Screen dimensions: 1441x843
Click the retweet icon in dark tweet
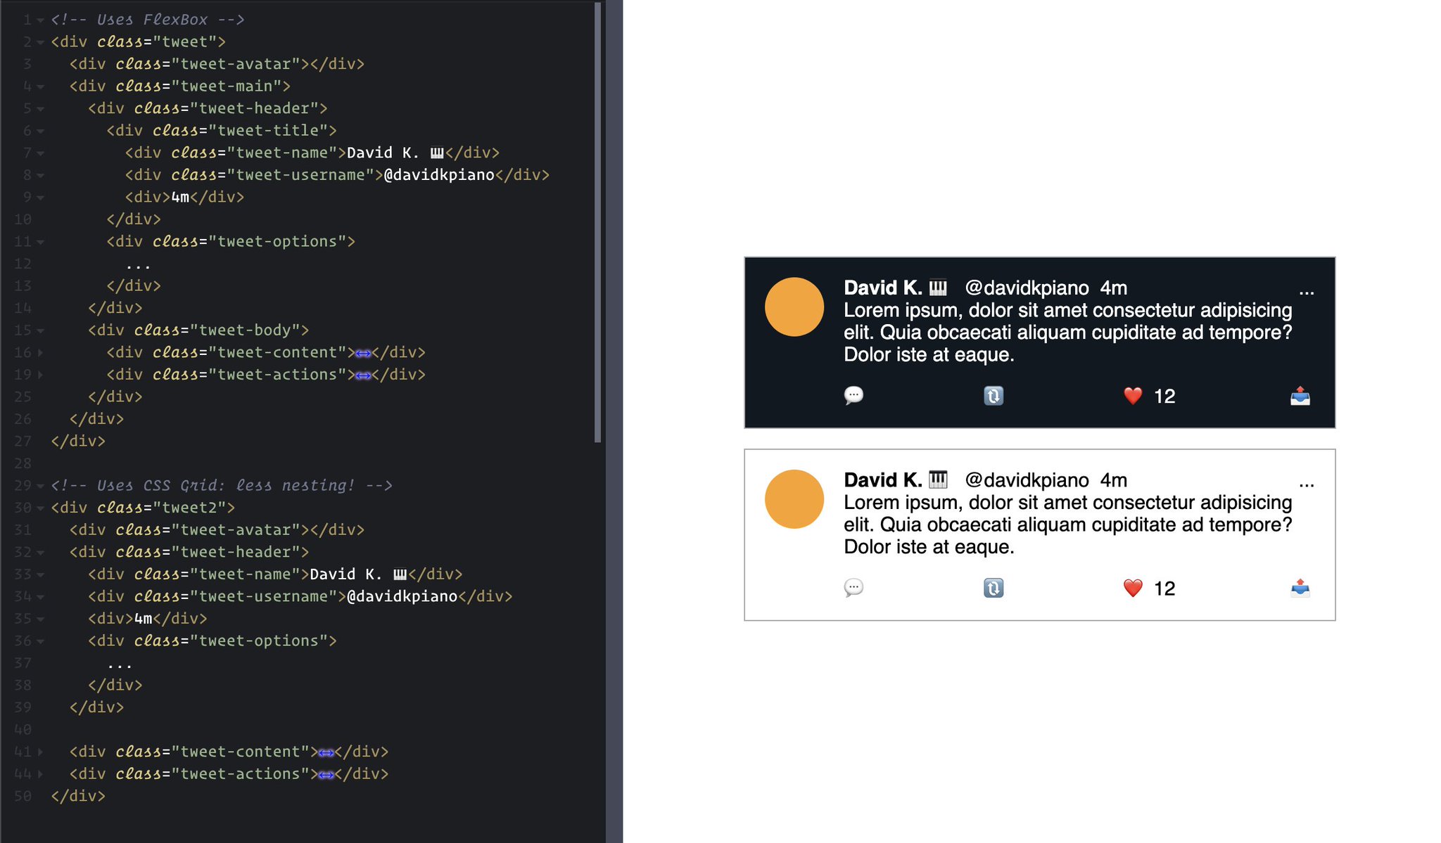993,396
